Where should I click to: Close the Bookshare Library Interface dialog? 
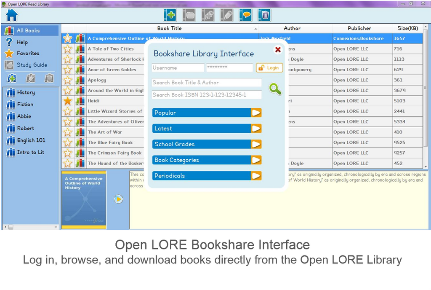(x=278, y=49)
